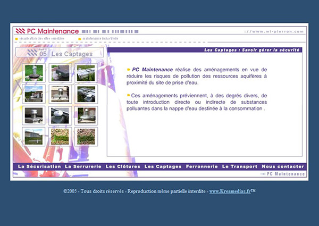The image size is (319, 226).
Task: Open Les Clôtures menu item
Action: pyautogui.click(x=123, y=166)
